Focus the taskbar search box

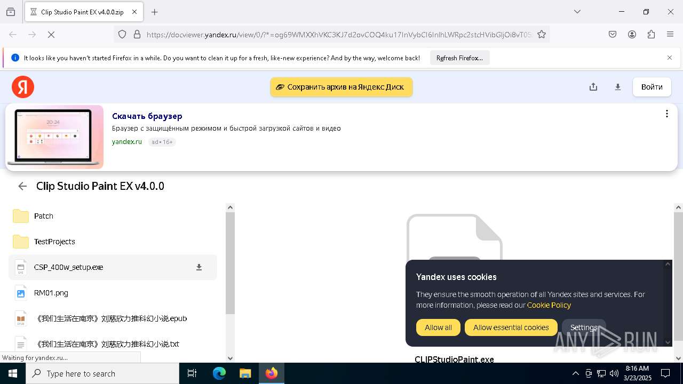(x=102, y=373)
